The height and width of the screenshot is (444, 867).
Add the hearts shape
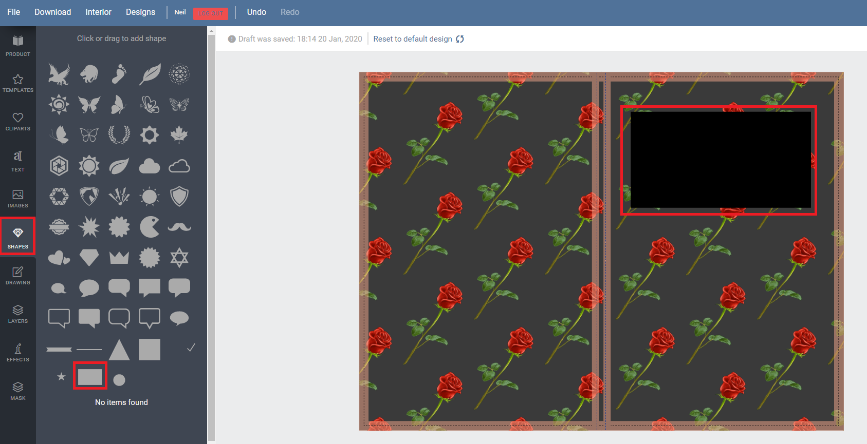coord(59,257)
